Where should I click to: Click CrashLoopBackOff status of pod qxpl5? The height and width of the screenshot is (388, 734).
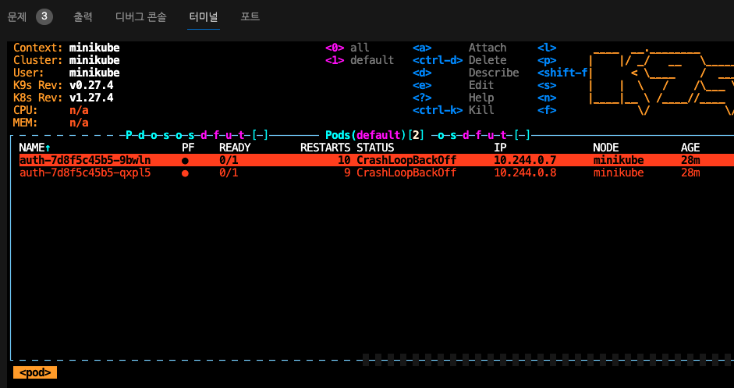tap(406, 173)
